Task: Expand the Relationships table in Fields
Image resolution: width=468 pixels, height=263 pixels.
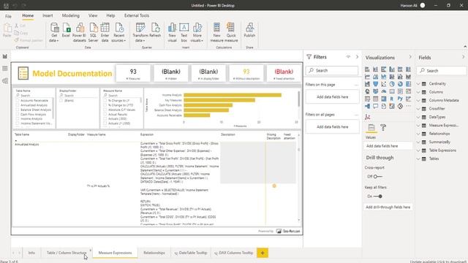Action: pos(418,134)
